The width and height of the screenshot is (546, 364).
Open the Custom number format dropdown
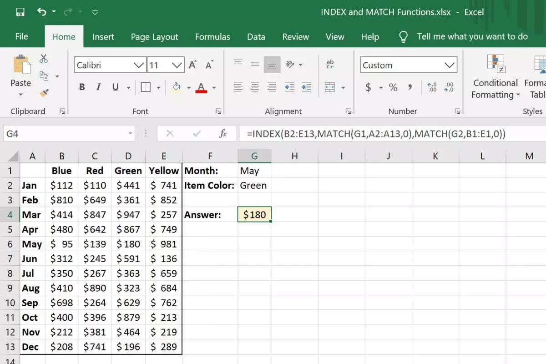450,66
